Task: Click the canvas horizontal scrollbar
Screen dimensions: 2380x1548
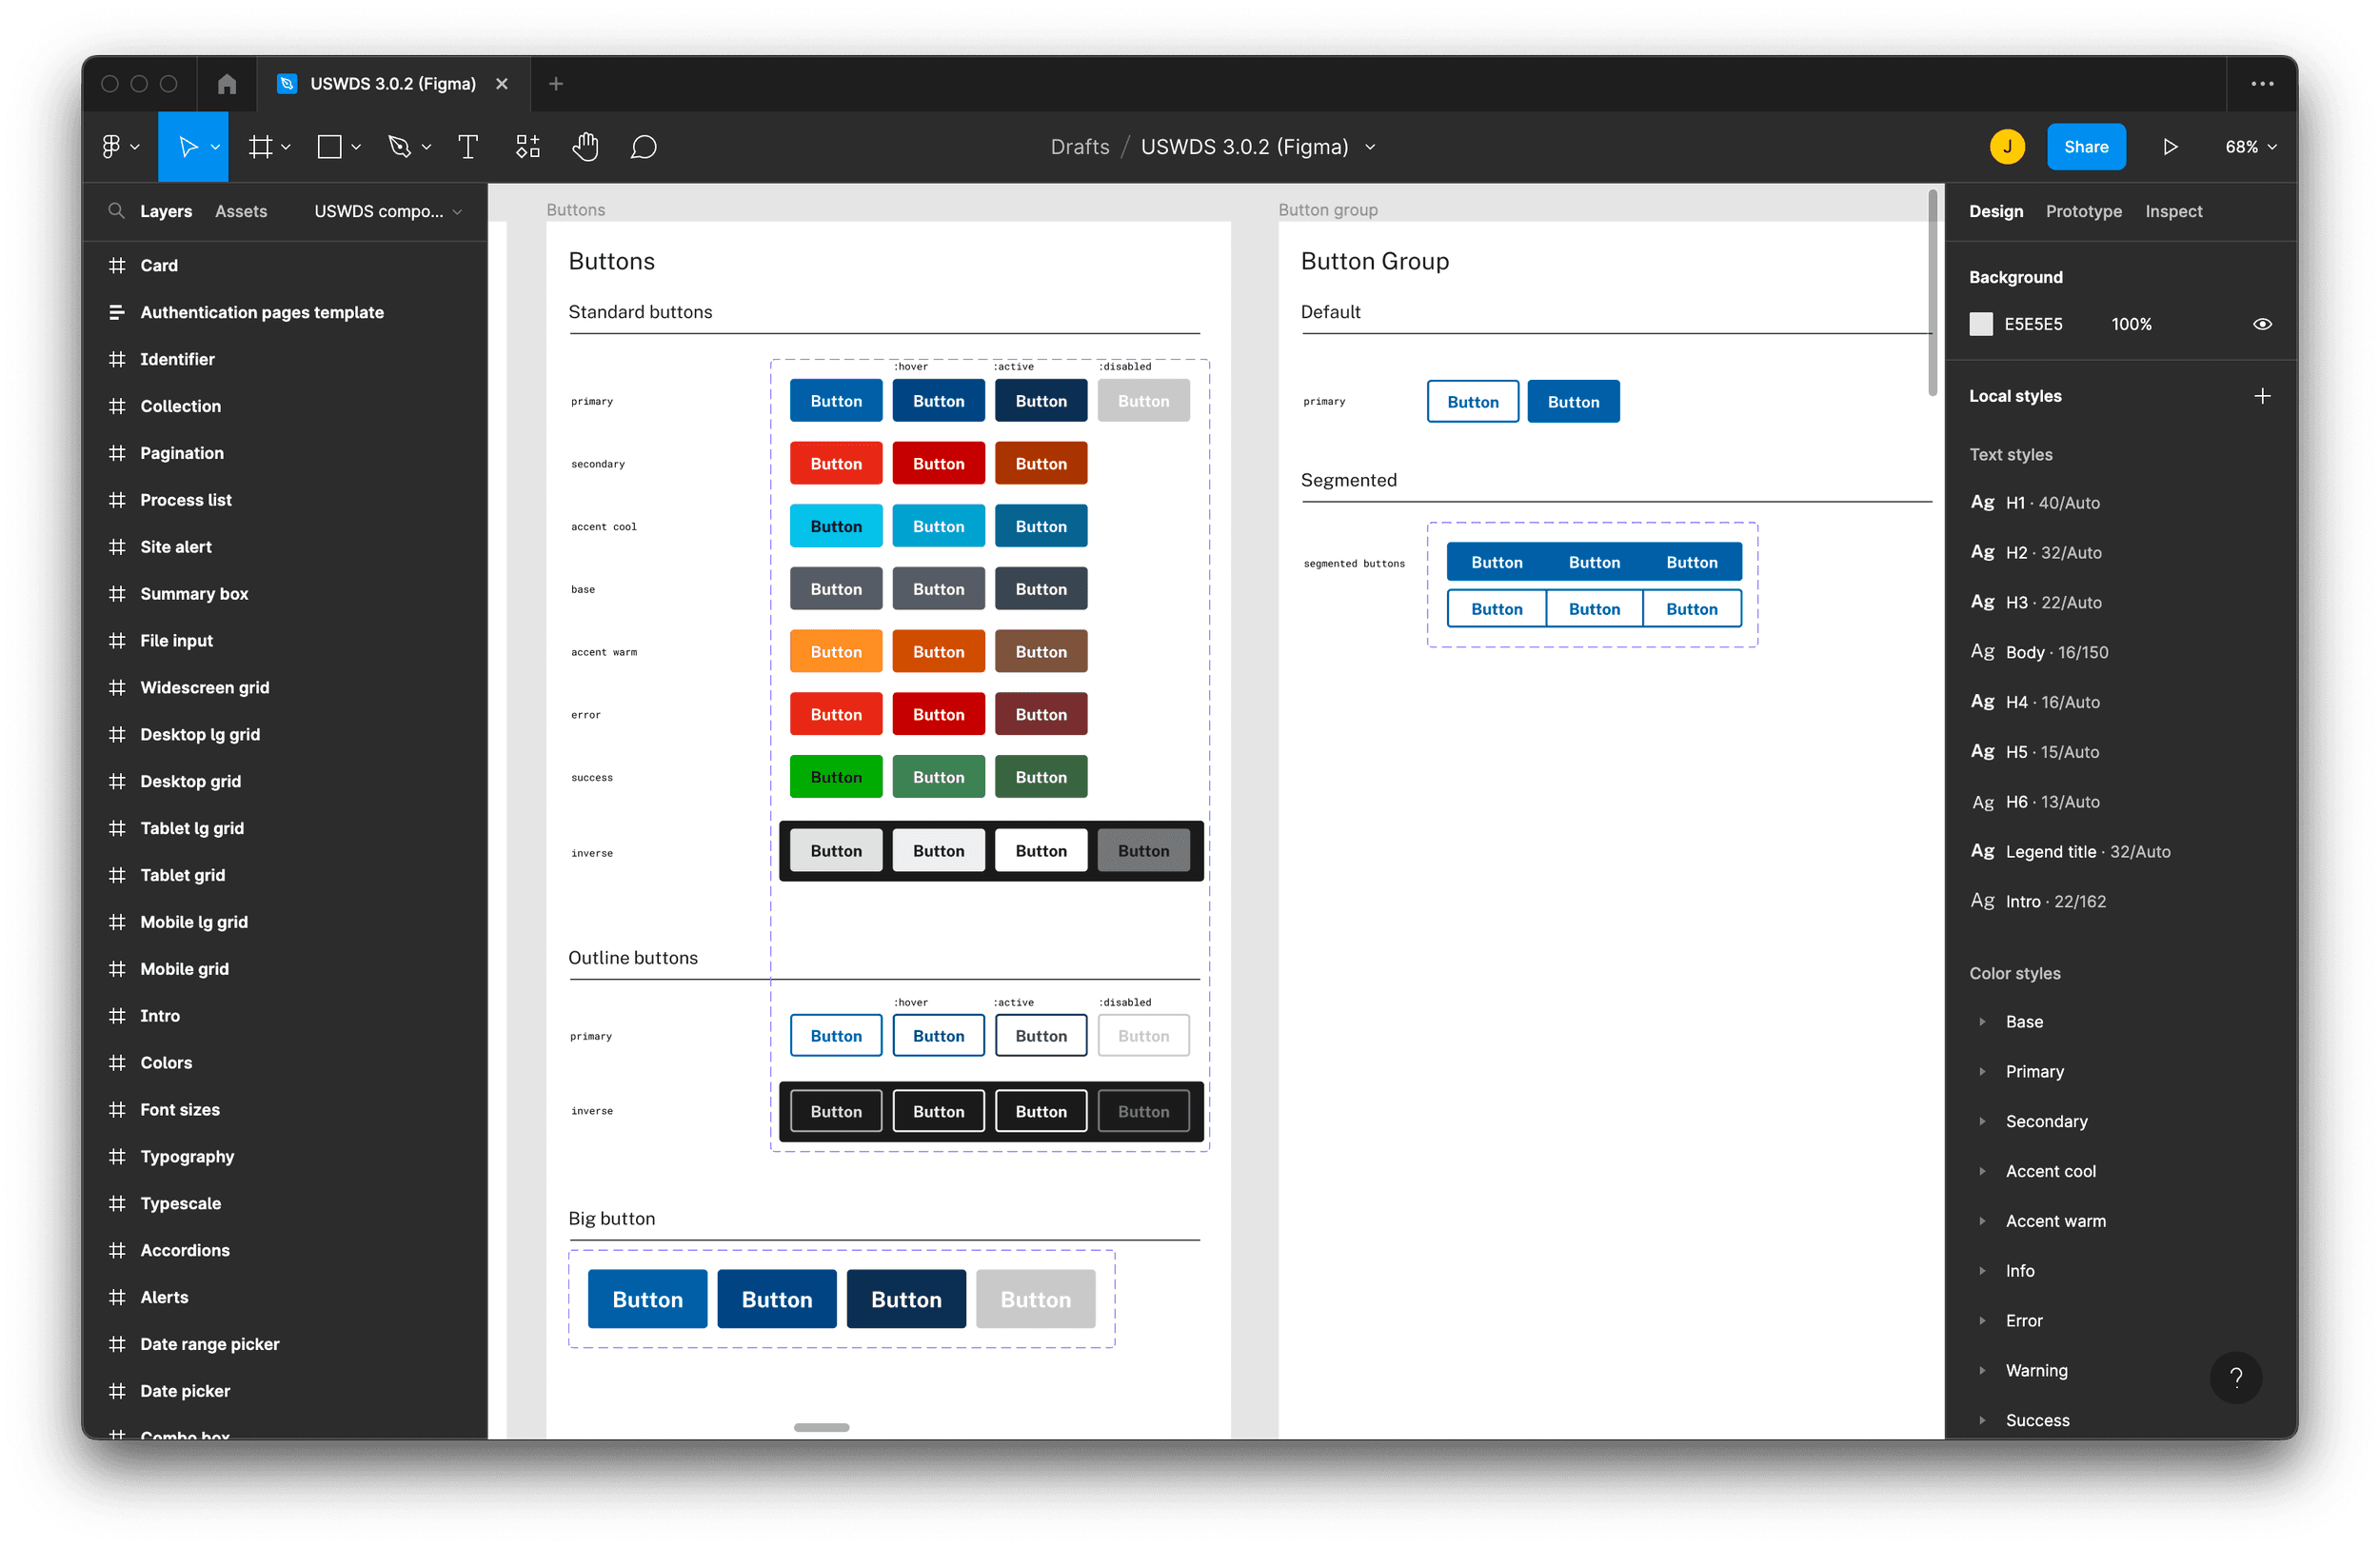Action: coord(821,1427)
